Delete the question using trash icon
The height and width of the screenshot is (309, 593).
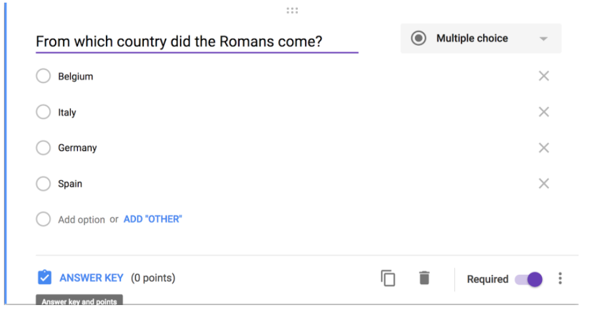[x=424, y=278]
